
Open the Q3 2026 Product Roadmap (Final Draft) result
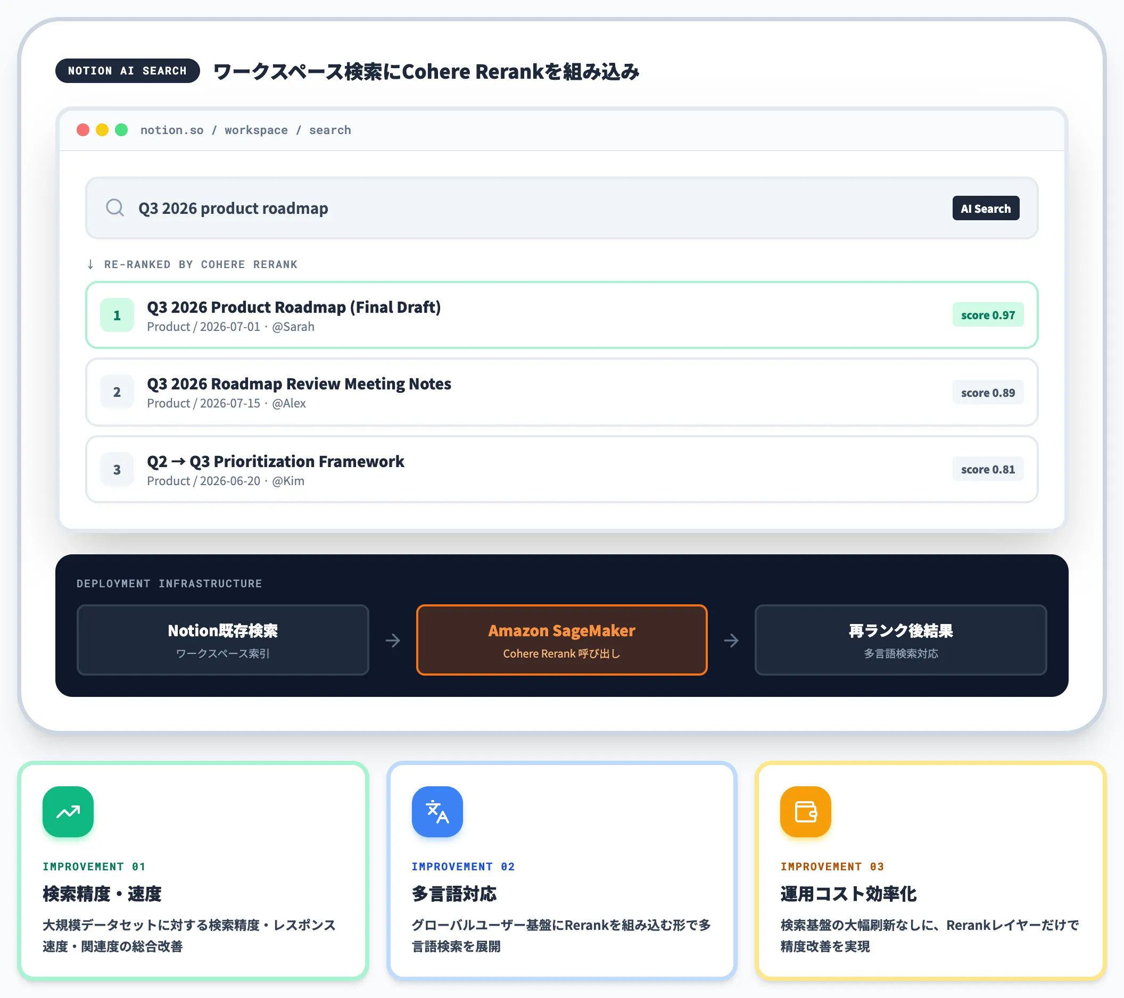562,315
